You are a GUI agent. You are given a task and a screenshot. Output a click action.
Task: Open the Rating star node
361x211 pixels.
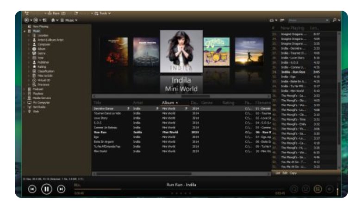34,67
